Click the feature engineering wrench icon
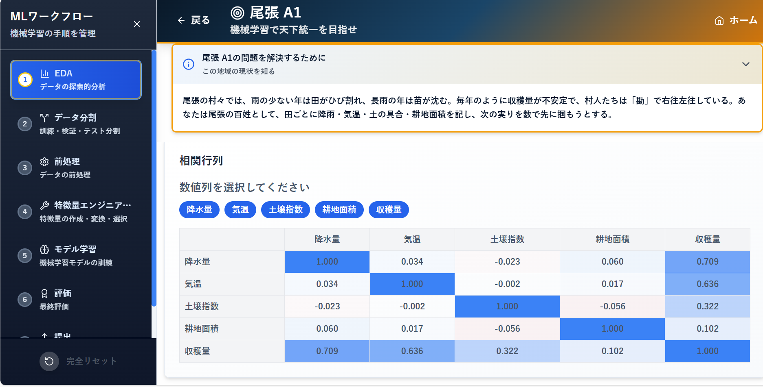Screen dimensions: 763x387 tap(44, 205)
